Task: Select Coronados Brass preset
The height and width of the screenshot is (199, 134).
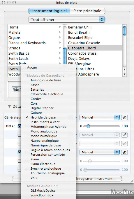Action: click(82, 53)
